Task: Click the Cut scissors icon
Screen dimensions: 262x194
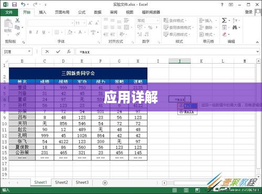Action: 17,21
